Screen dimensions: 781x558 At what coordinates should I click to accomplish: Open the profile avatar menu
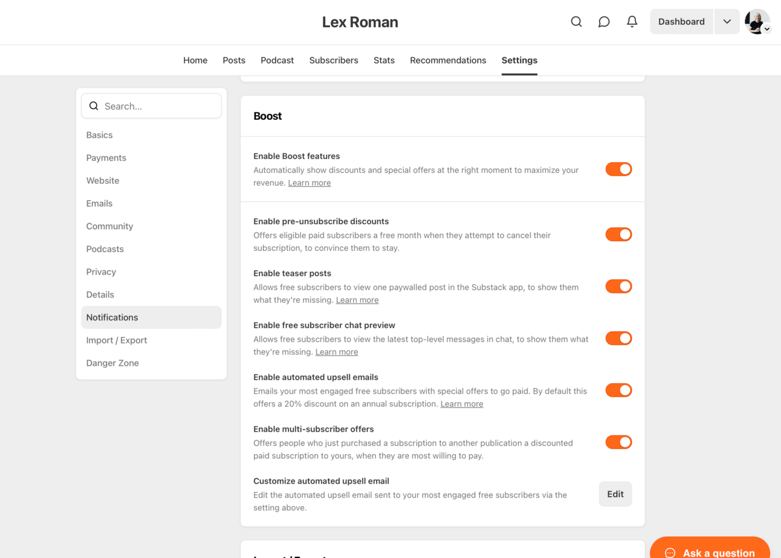(757, 22)
